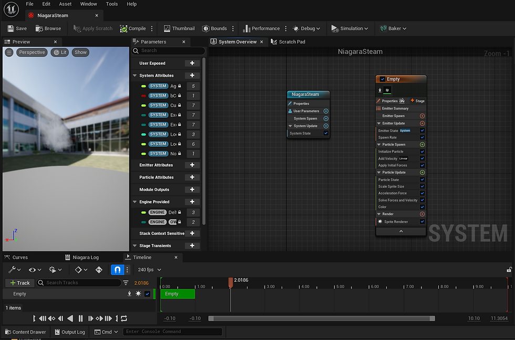Toggle looping playback in timeline
Viewport: 515px width, 340px height.
(124, 318)
